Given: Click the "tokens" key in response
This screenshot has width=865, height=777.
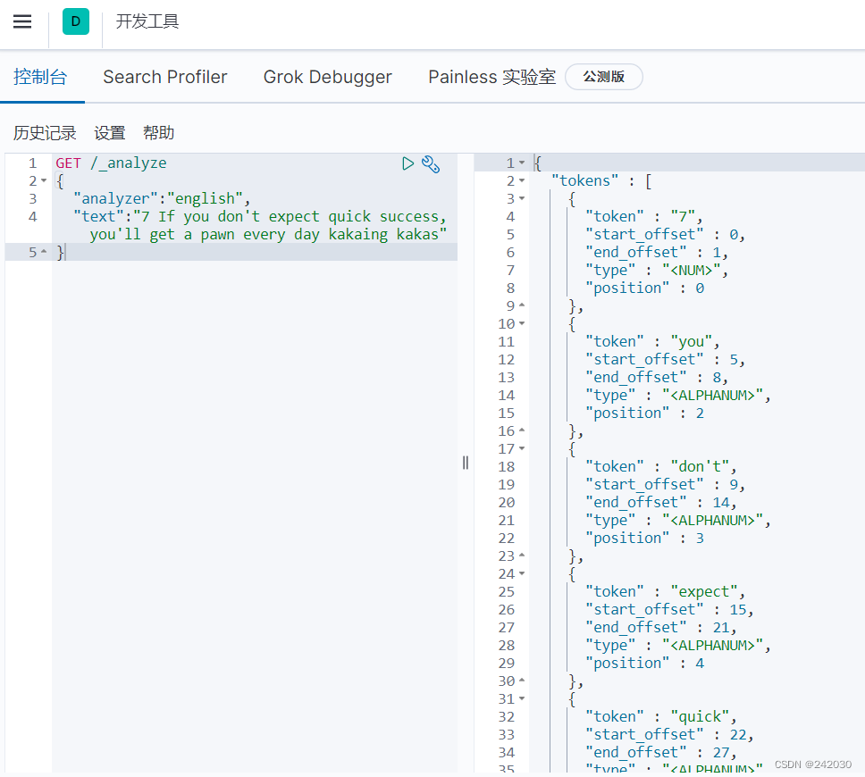Looking at the screenshot, I should point(584,181).
